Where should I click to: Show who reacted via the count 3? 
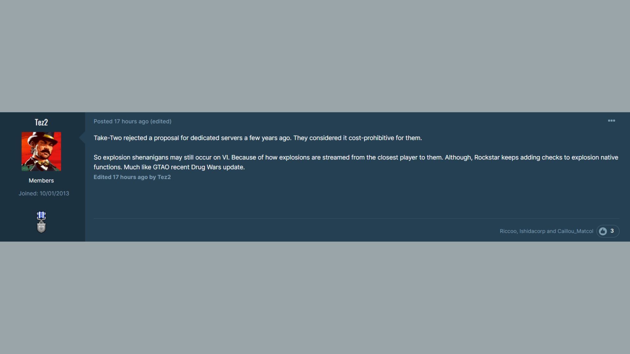coord(612,231)
